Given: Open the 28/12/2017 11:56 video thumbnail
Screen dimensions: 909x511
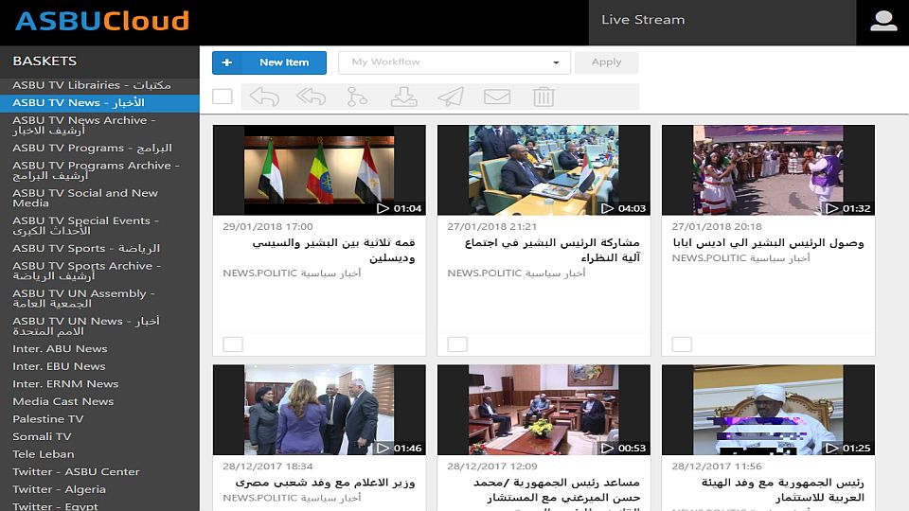Looking at the screenshot, I should pos(768,410).
